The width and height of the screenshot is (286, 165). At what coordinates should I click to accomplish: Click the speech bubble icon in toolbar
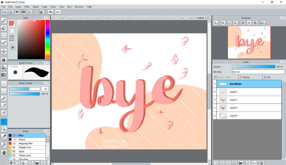(17, 12)
